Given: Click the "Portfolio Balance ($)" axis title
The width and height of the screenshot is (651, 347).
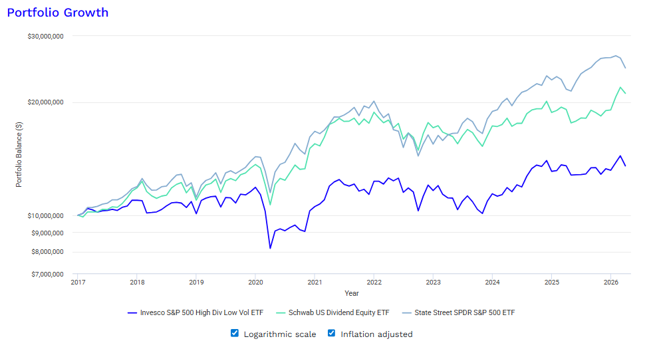Looking at the screenshot, I should (x=20, y=154).
